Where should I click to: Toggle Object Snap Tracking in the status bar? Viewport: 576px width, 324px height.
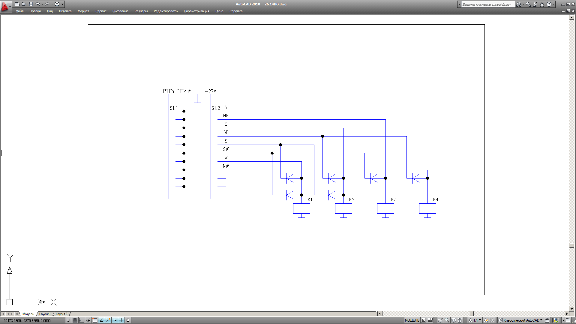click(101, 320)
